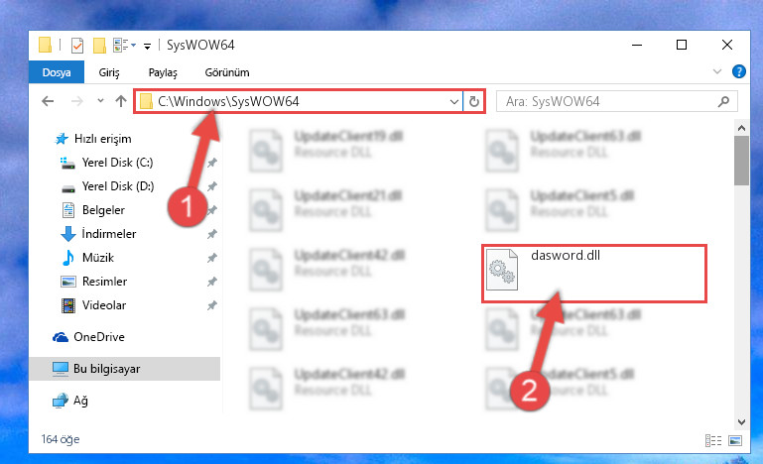Unpin Belgeler from quick access
The width and height of the screenshot is (763, 464).
(211, 210)
